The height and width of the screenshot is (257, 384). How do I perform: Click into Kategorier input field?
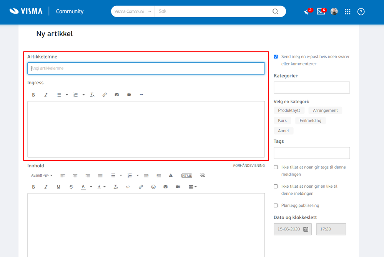pyautogui.click(x=312, y=88)
